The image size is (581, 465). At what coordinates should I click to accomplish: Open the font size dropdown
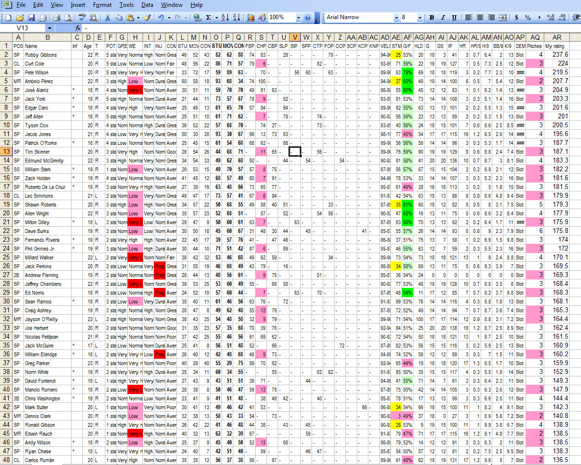(x=420, y=18)
